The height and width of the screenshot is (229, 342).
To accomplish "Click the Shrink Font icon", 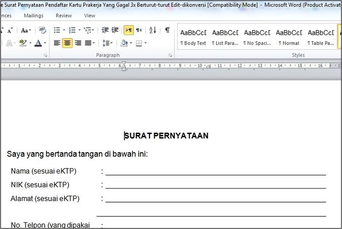I will (10, 30).
